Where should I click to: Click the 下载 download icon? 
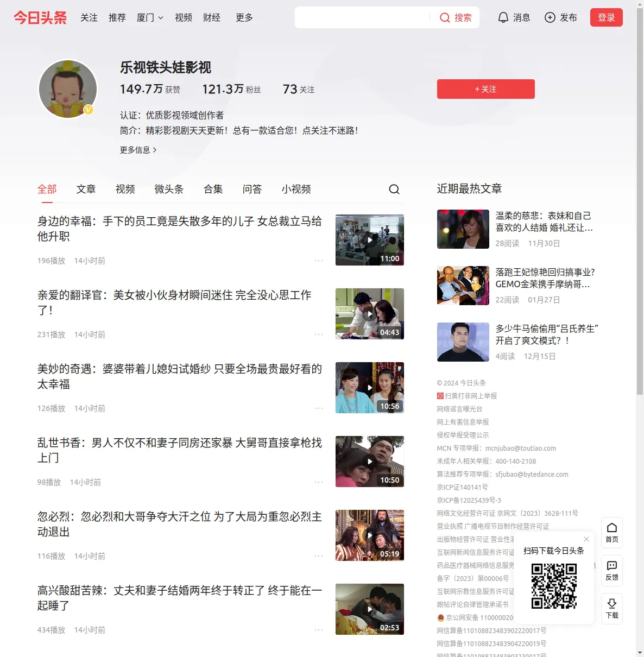612,609
